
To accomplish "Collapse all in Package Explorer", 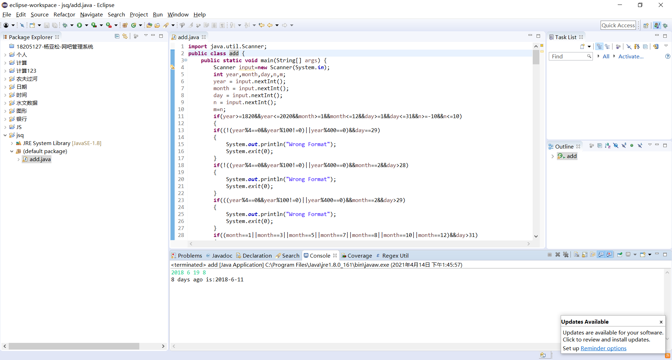I will click(x=117, y=36).
